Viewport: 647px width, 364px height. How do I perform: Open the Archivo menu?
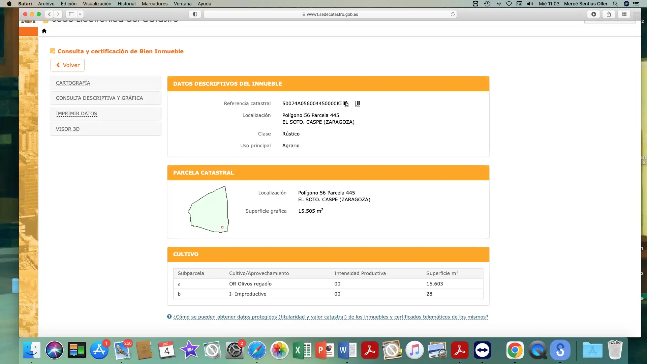(46, 4)
